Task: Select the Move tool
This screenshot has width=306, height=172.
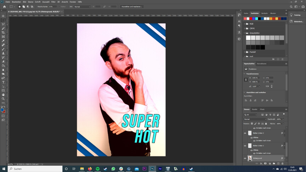Action: [3, 16]
